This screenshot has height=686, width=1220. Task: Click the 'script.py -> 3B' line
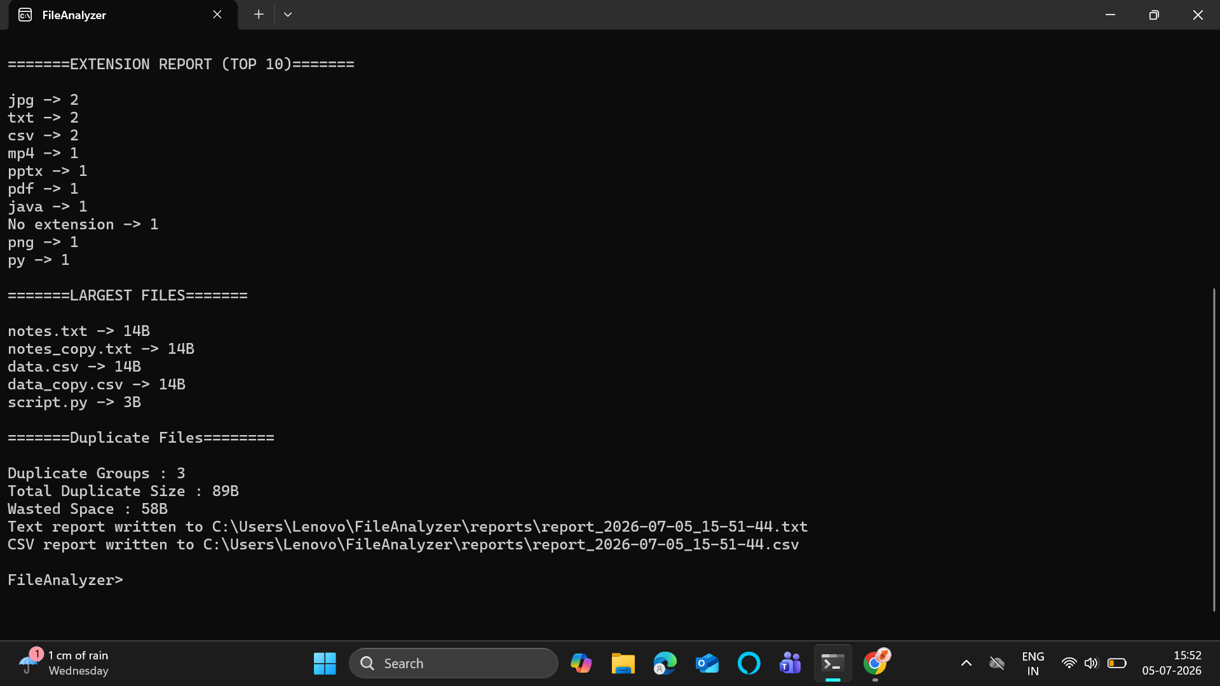coord(74,402)
